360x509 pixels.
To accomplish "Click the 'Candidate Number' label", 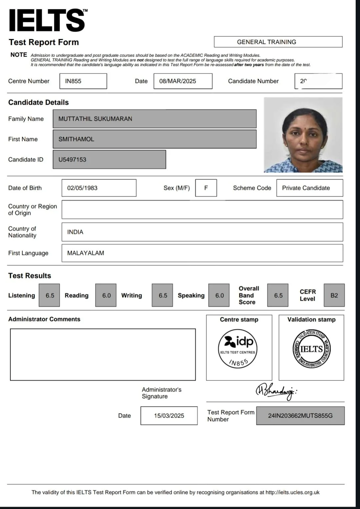I will (253, 81).
